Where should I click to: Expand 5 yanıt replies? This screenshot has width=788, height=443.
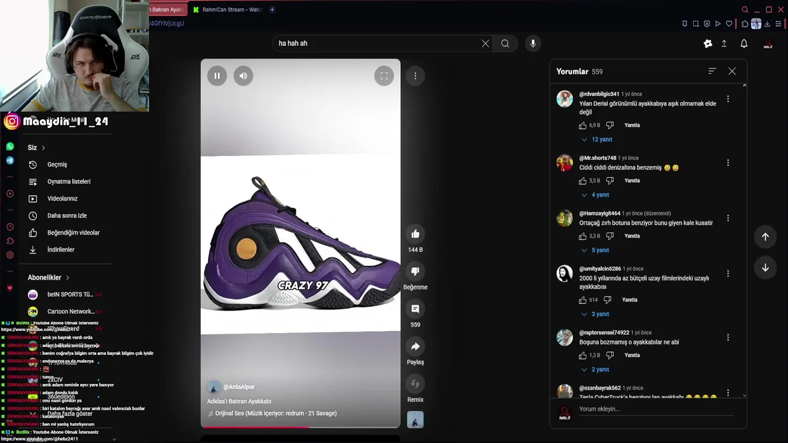(595, 250)
